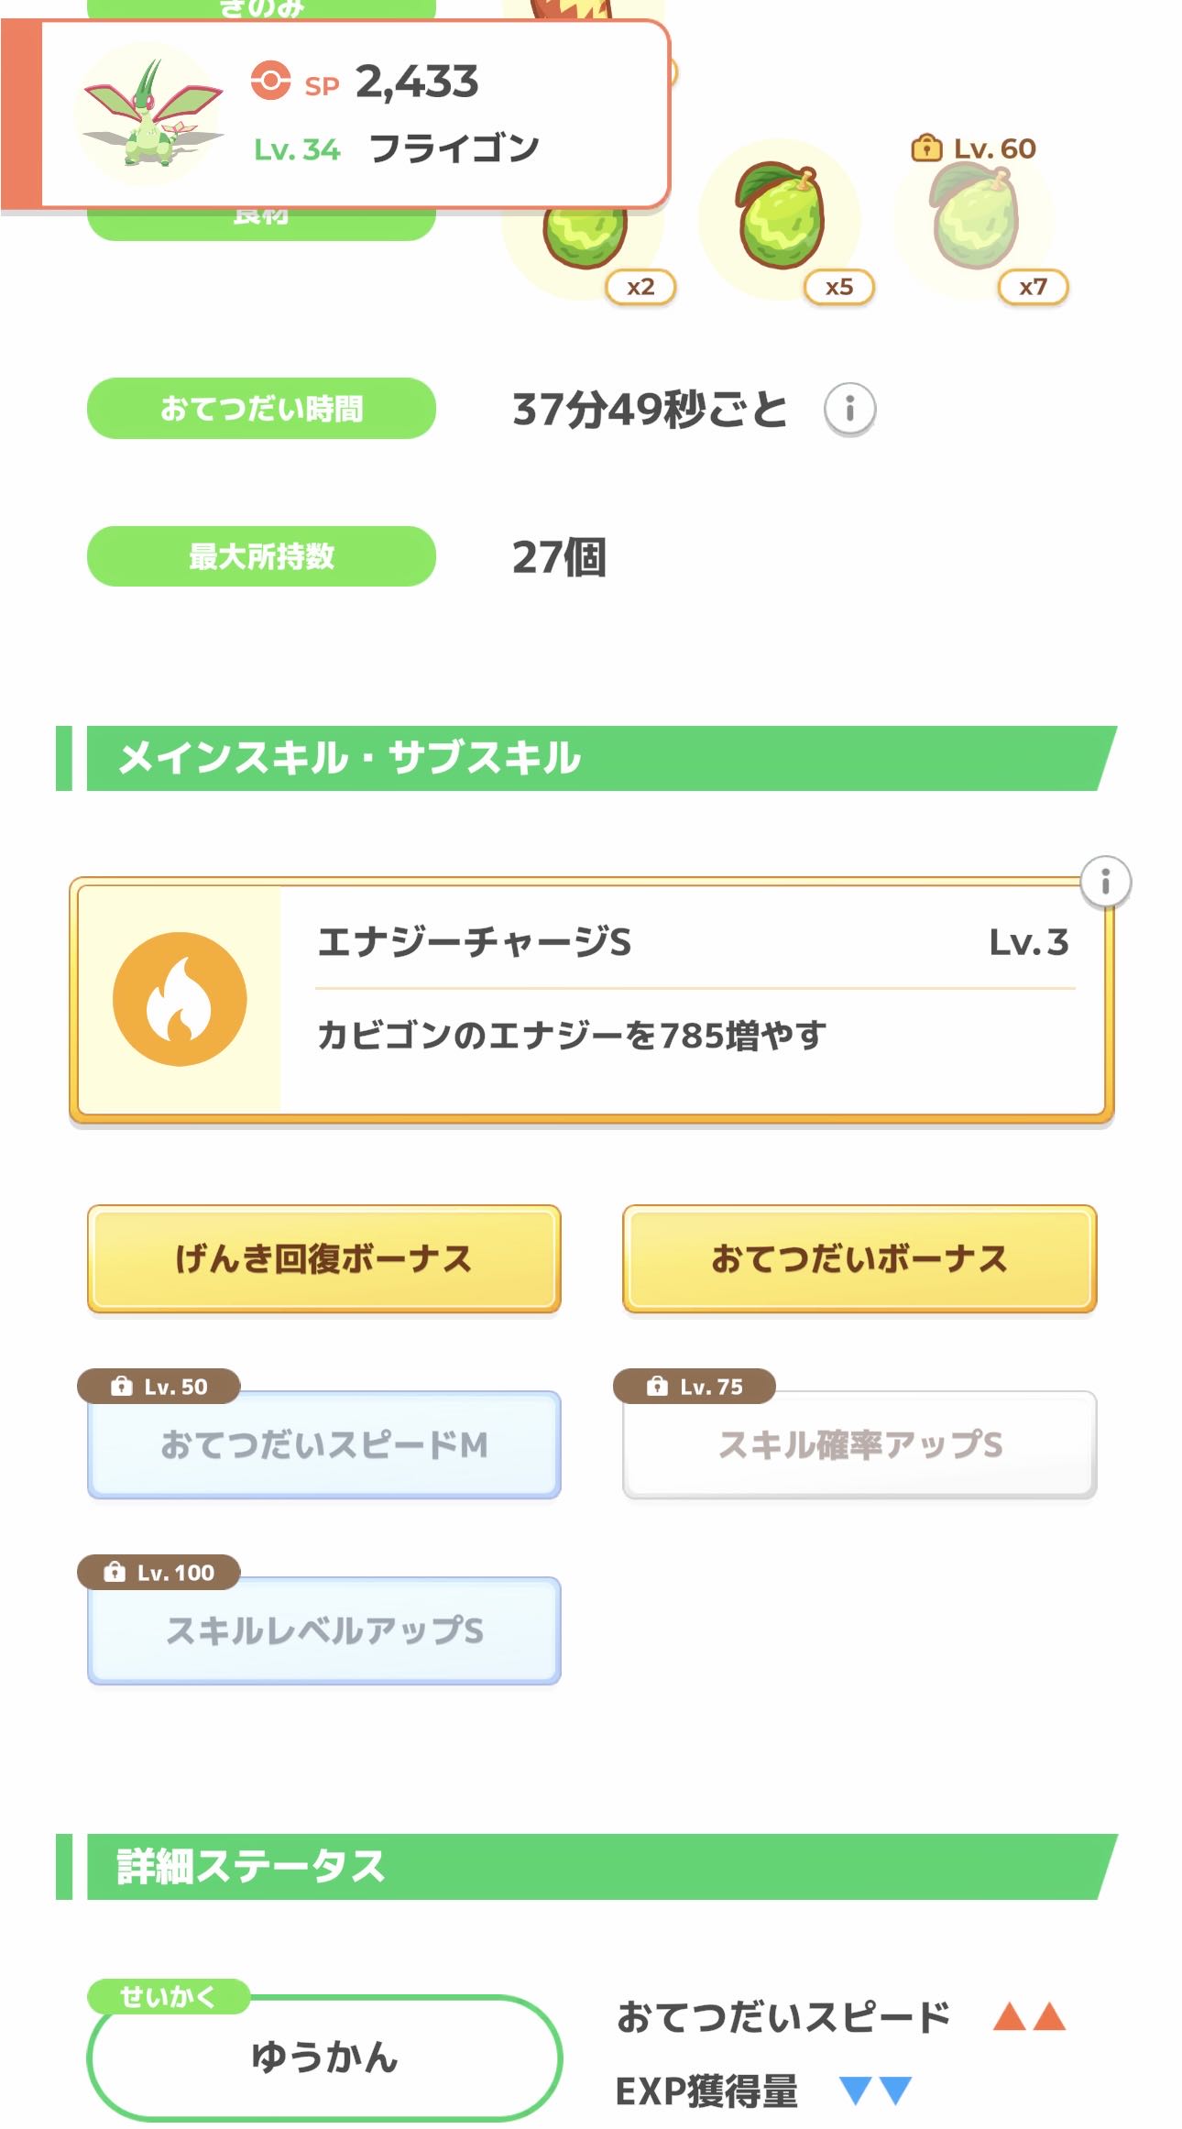Tap the おてつだい時間 green label
Image resolution: width=1182 pixels, height=2129 pixels.
click(x=261, y=408)
